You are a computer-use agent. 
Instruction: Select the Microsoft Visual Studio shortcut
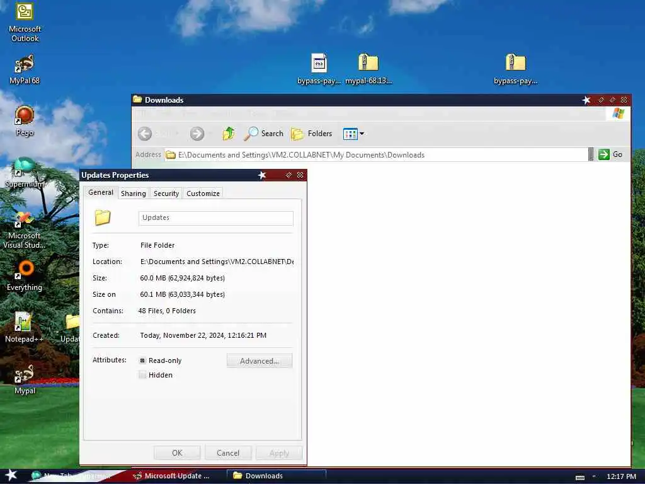[x=25, y=229]
